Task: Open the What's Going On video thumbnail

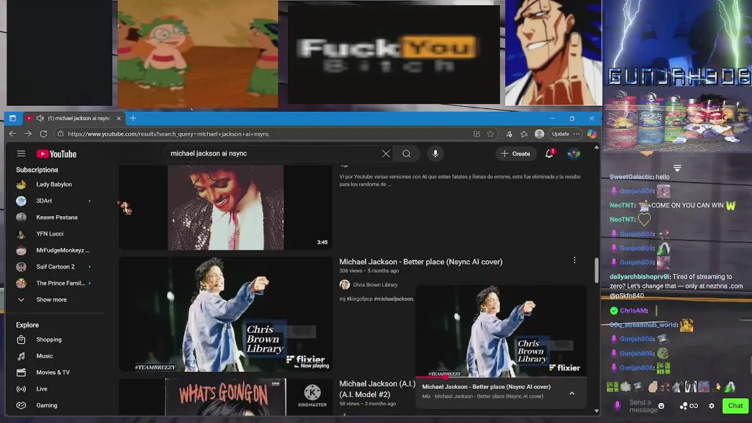Action: pos(226,397)
